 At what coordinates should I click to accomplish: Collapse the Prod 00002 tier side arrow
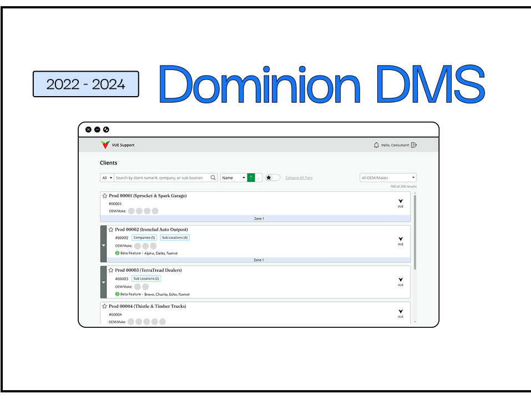coord(104,245)
